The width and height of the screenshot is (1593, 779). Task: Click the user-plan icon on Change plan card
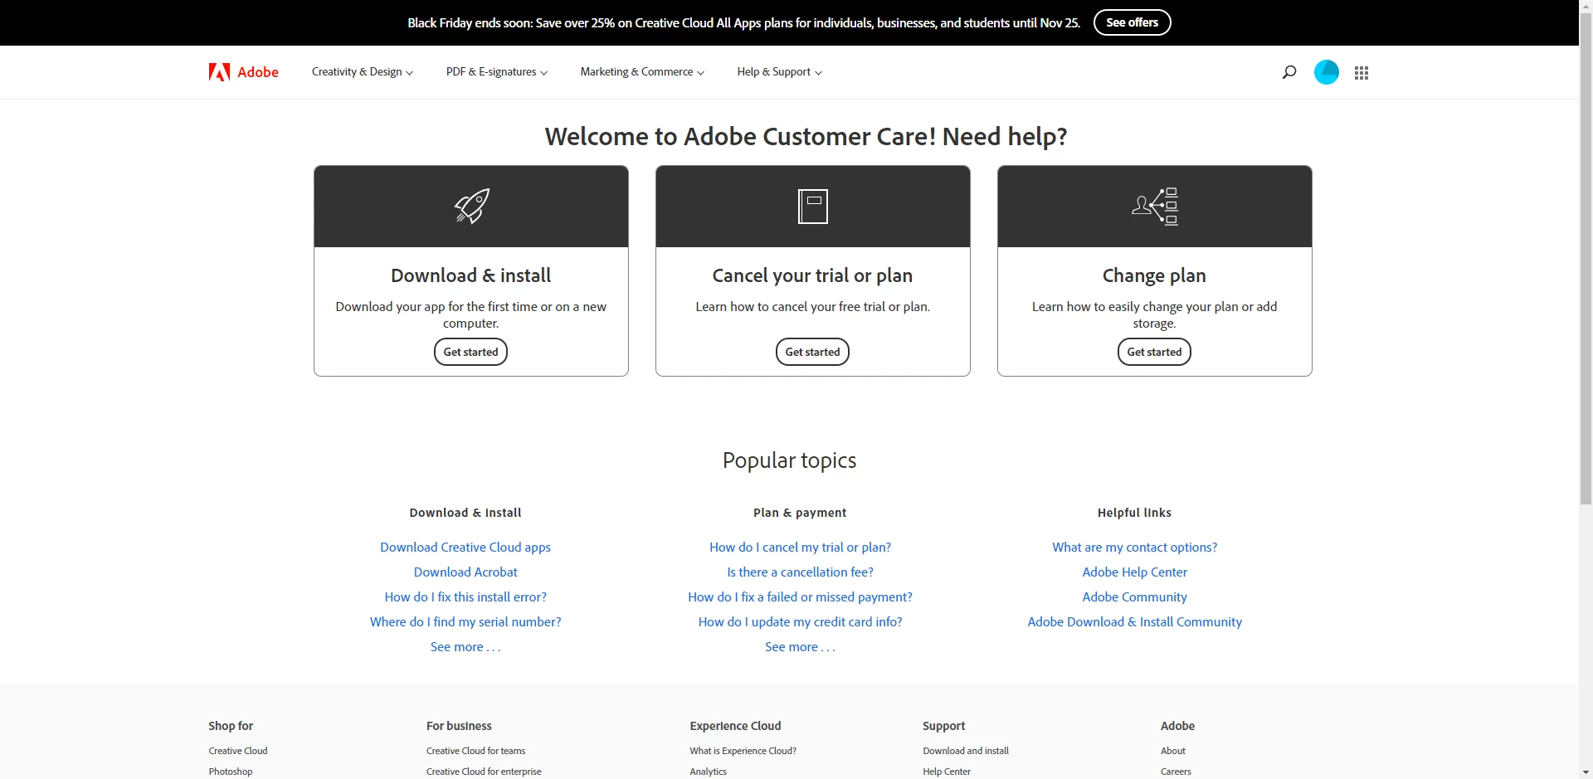1155,207
